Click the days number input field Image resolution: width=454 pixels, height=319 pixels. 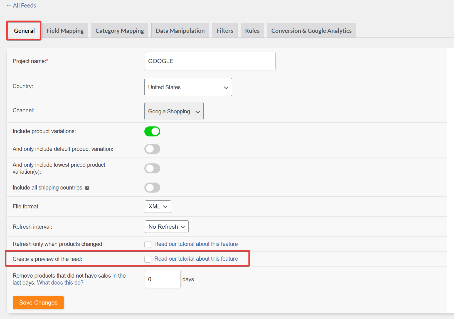pos(162,279)
